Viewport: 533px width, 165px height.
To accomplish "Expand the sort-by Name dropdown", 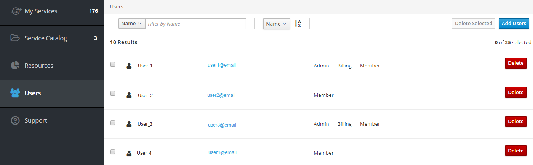I will pos(276,24).
